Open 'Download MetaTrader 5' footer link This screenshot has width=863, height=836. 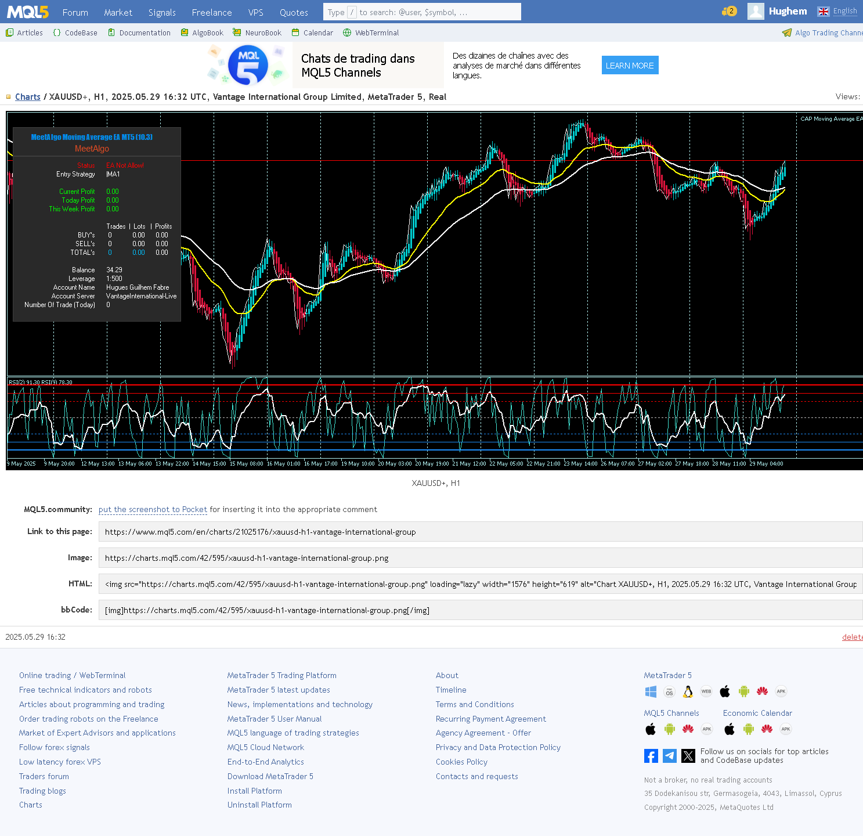[x=270, y=776]
